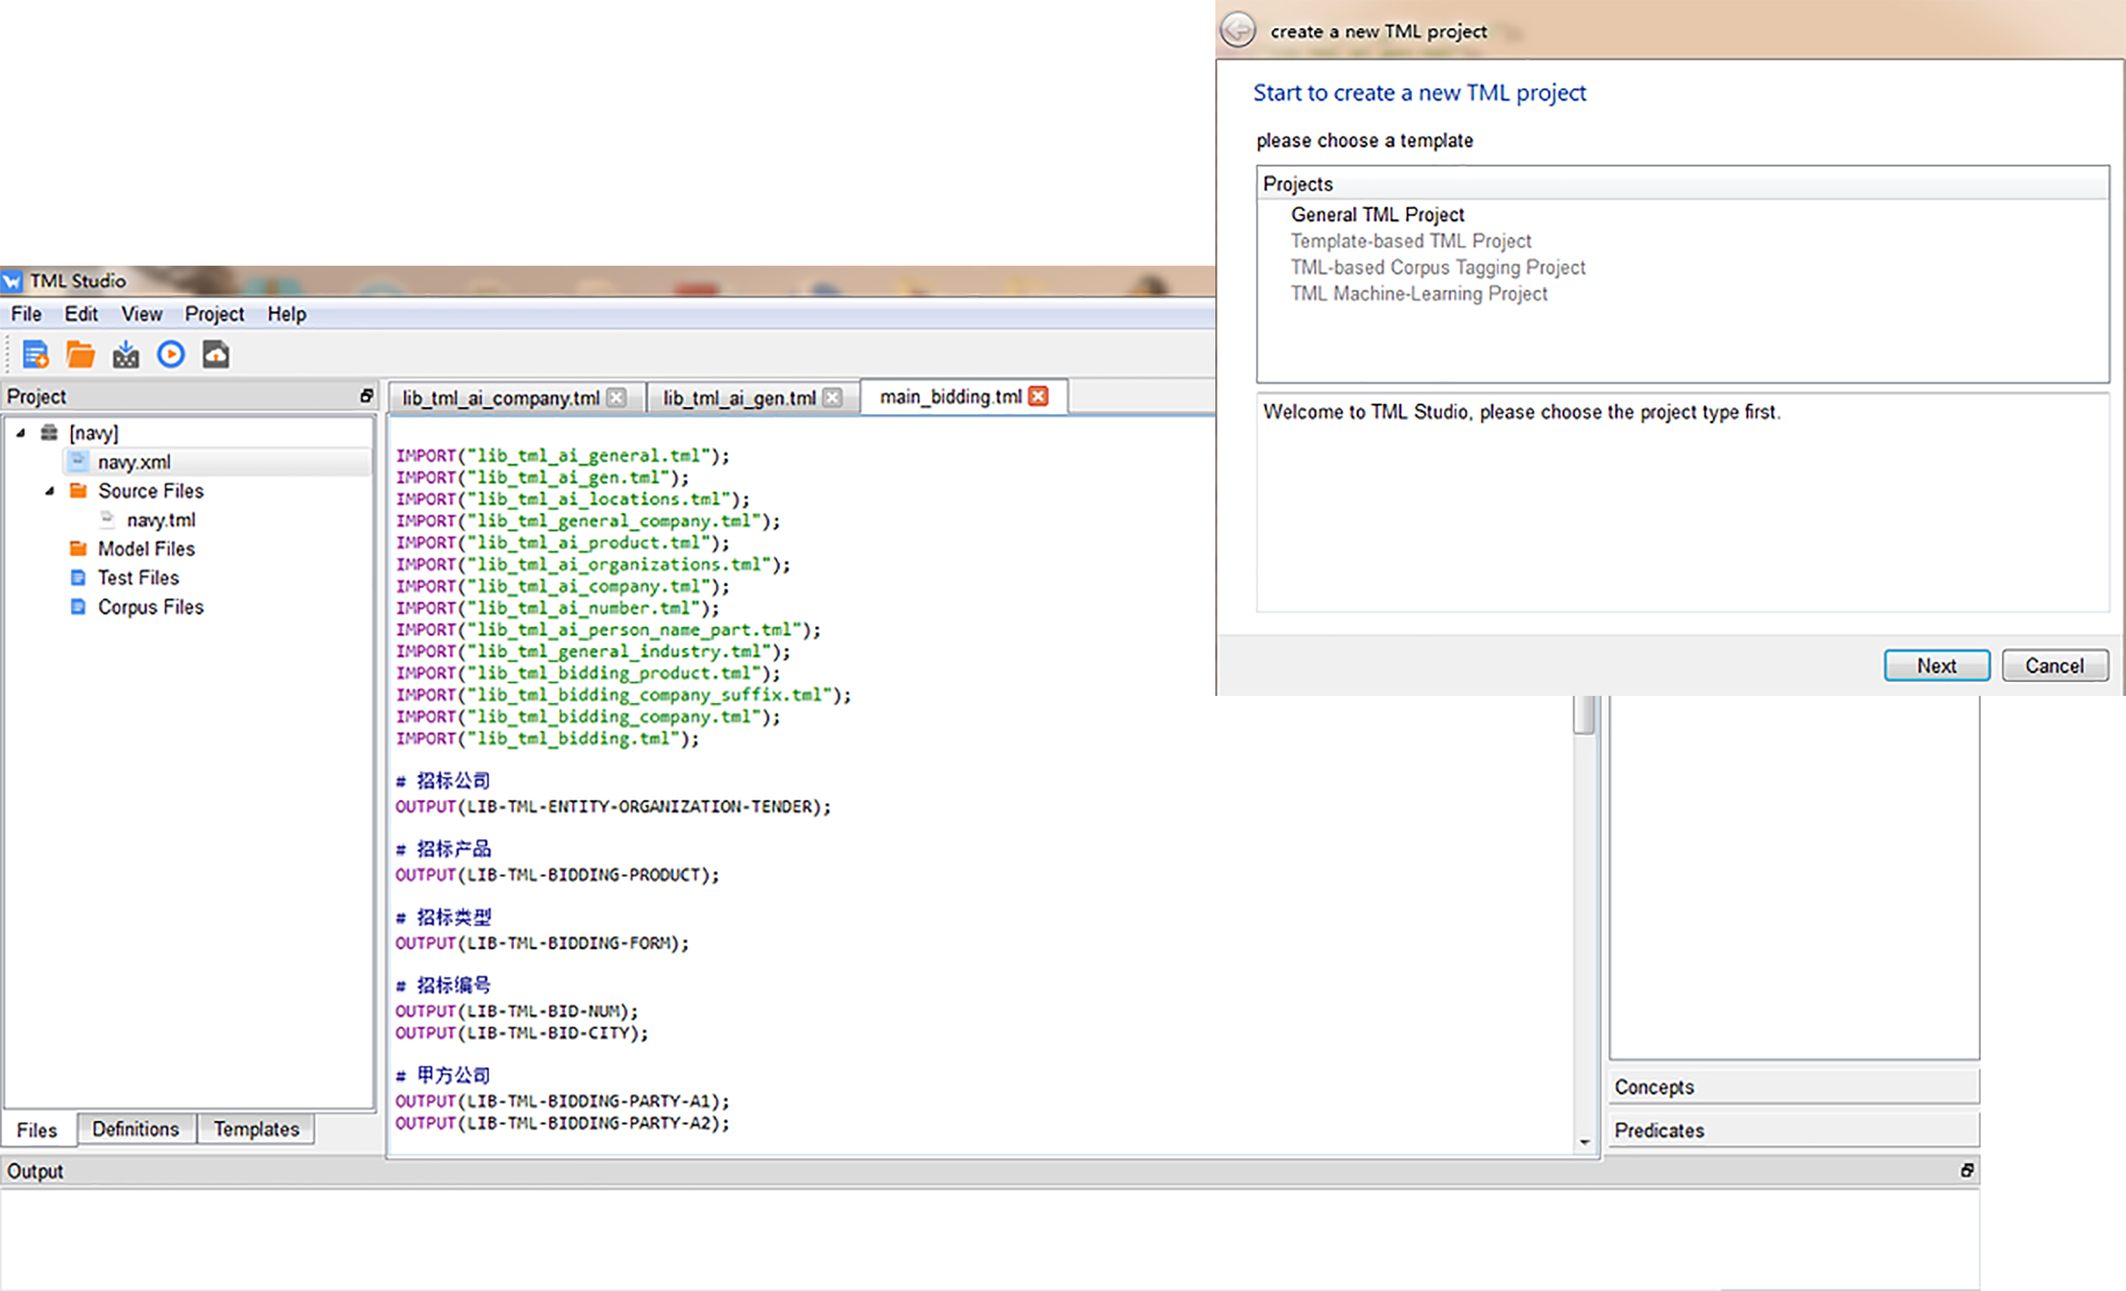Click the Test Files blue document icon
Screen dimensions: 2126x1291
[78, 577]
